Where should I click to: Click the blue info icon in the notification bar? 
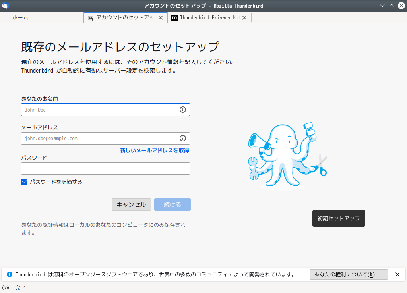click(10, 274)
